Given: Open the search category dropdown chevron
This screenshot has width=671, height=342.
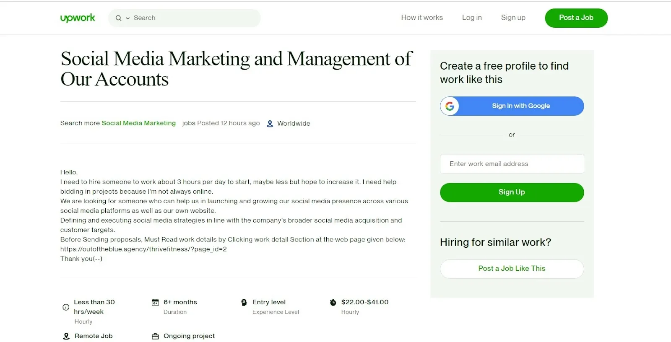Looking at the screenshot, I should pyautogui.click(x=128, y=18).
